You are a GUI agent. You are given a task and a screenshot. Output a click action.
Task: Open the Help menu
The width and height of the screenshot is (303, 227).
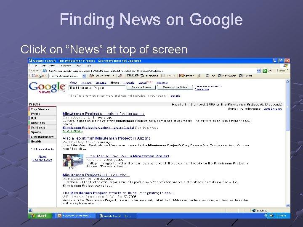(x=89, y=66)
